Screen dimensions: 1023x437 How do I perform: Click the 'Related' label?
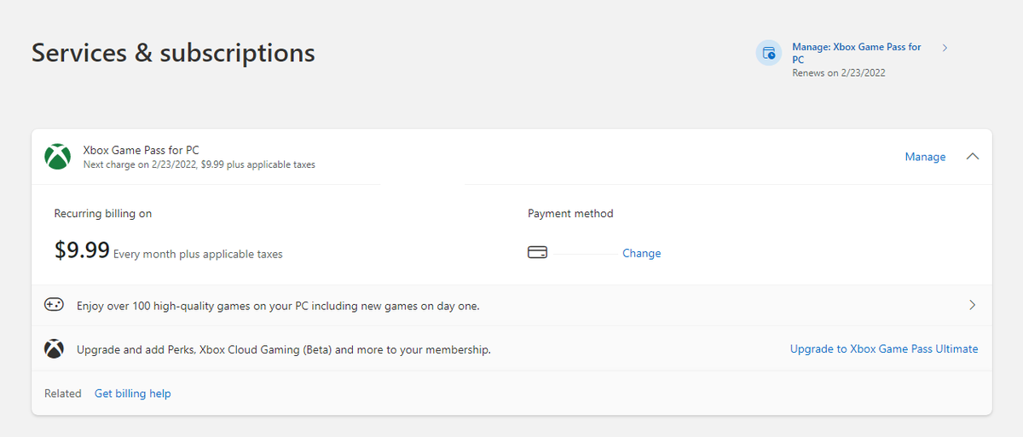[x=63, y=394]
